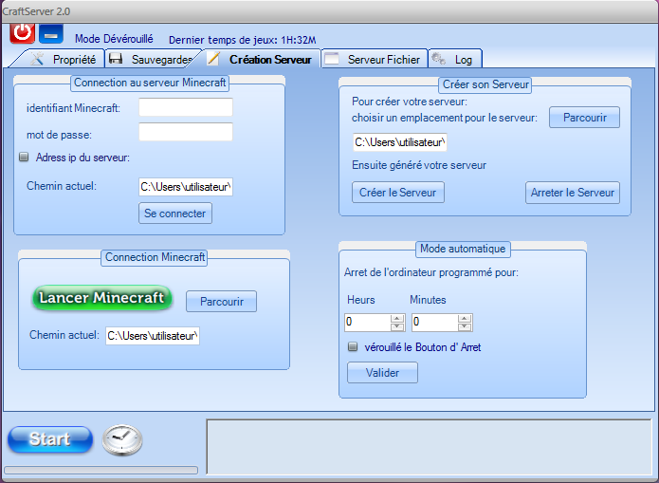Viewport: 659px width, 483px height.
Task: Focus the identifiant Minecraft input field
Action: click(x=186, y=107)
